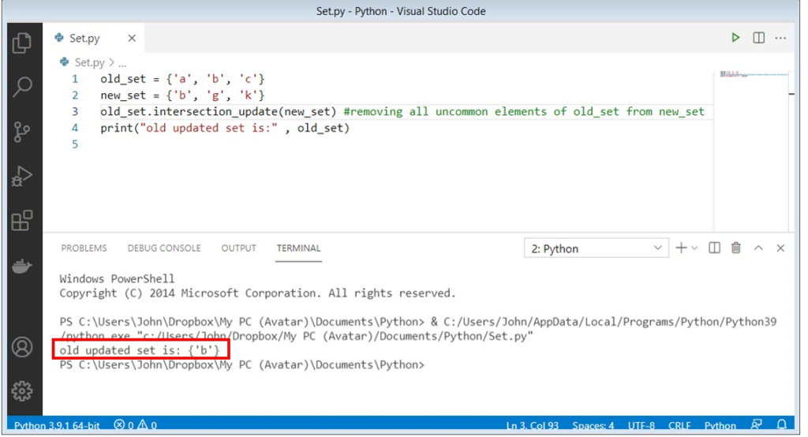The width and height of the screenshot is (808, 437).
Task: Click the print statement on line 4
Action: pyautogui.click(x=225, y=129)
